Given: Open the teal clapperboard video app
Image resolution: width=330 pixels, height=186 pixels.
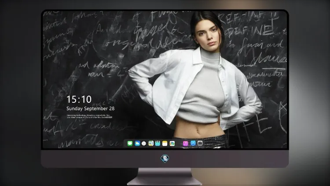Looking at the screenshot, I should [x=158, y=144].
